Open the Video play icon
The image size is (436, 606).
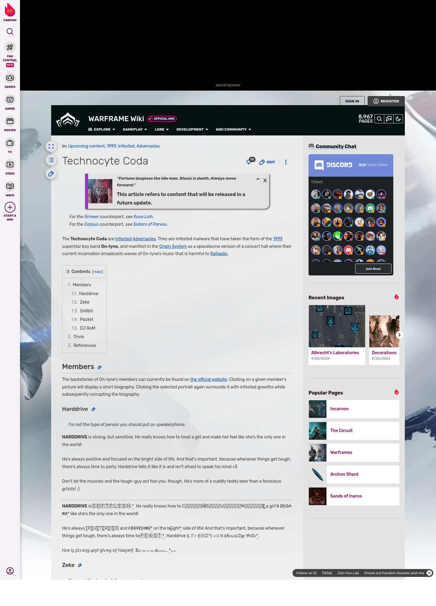pos(10,165)
